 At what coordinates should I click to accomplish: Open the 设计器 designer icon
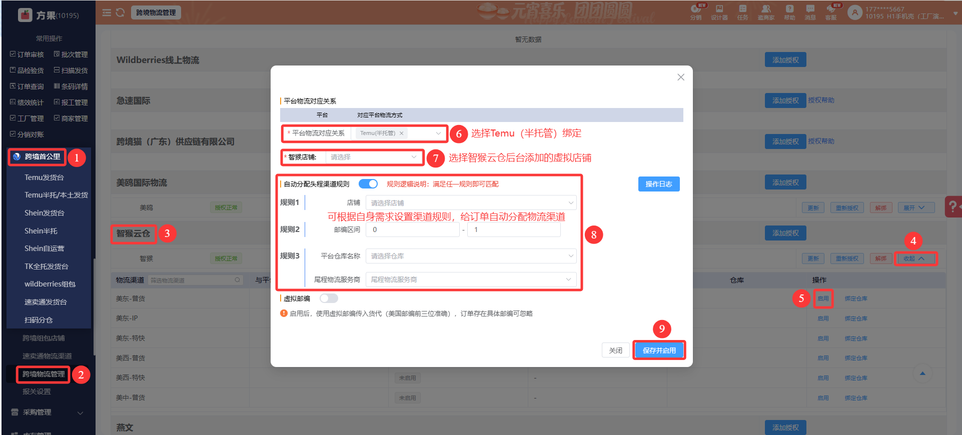click(x=719, y=12)
